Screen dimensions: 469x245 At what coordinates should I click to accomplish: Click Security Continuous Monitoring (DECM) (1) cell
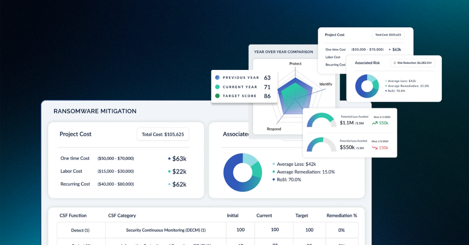click(x=166, y=230)
